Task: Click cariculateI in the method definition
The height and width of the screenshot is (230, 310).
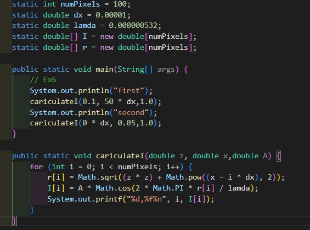Action: [x=120, y=156]
